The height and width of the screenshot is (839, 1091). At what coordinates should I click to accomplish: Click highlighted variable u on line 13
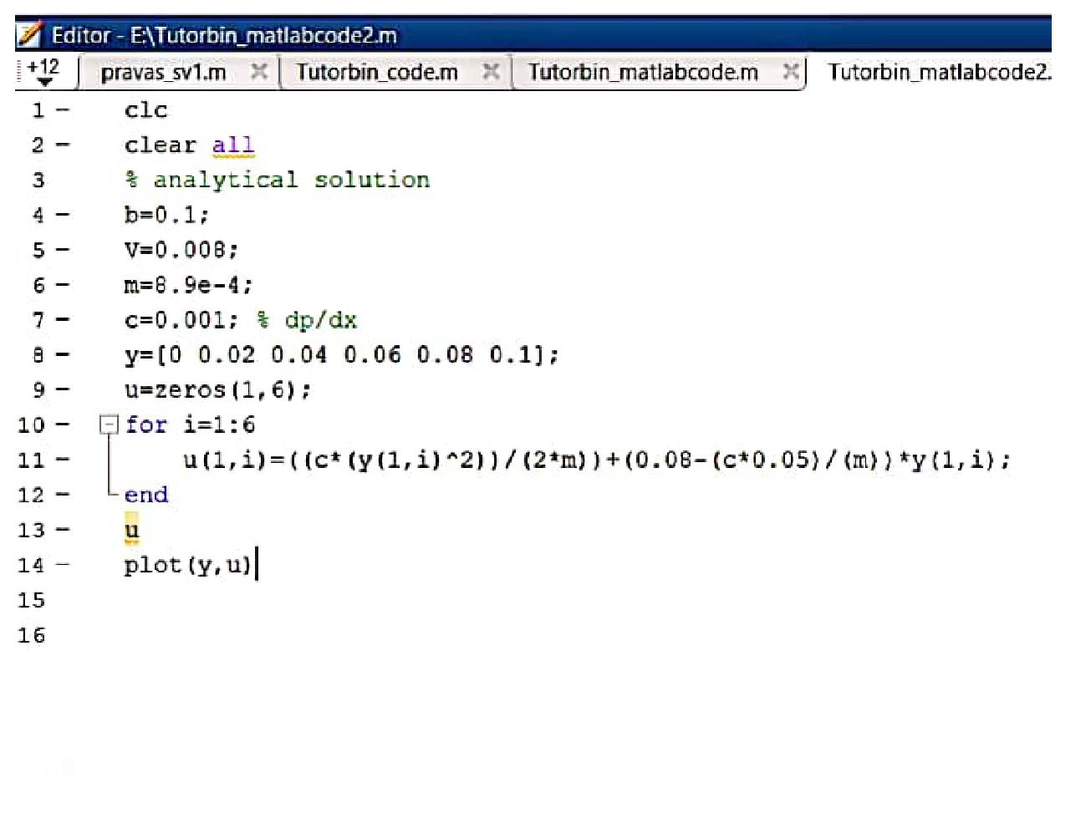tap(132, 531)
